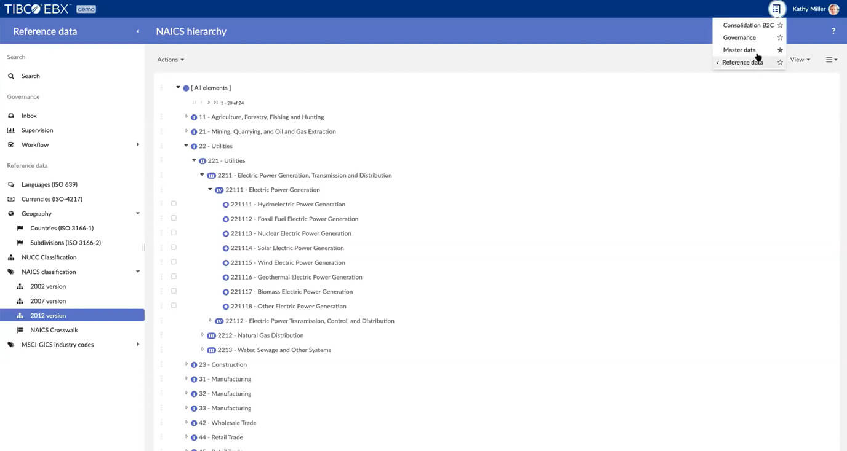Select Governance perspective
This screenshot has width=847, height=451.
[739, 37]
